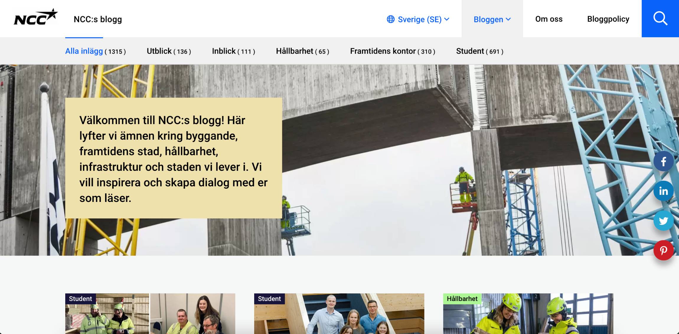Open first Student post thumbnail with workers
679x334 pixels.
coord(150,314)
